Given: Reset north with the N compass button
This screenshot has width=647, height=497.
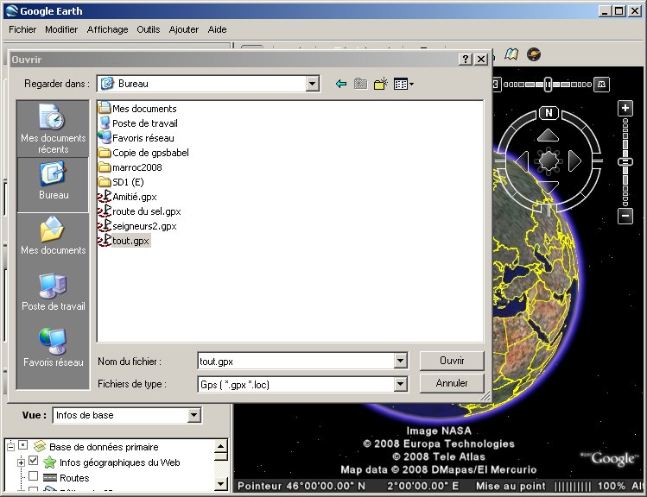Looking at the screenshot, I should (x=549, y=113).
